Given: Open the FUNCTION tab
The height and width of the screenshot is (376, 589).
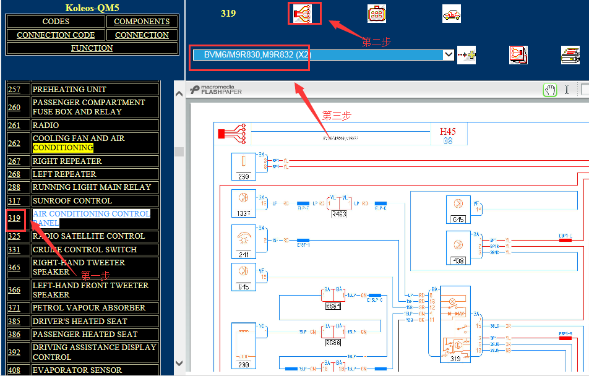Looking at the screenshot, I should 92,48.
